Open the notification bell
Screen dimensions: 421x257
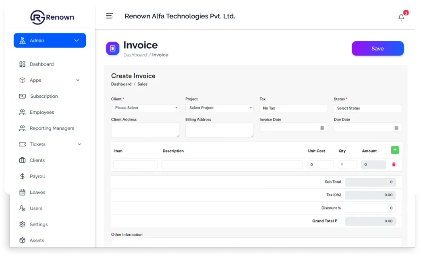coord(401,17)
